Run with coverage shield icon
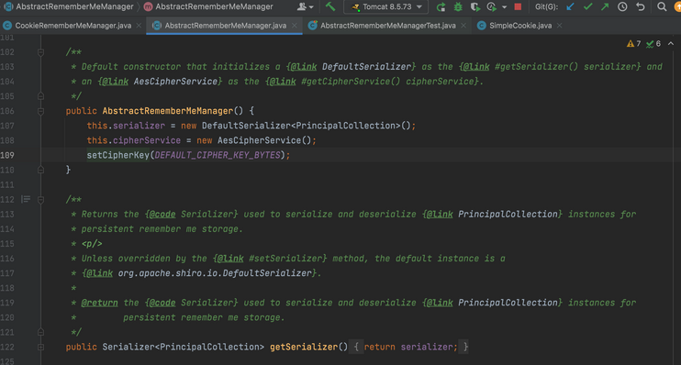This screenshot has width=681, height=365. (475, 7)
